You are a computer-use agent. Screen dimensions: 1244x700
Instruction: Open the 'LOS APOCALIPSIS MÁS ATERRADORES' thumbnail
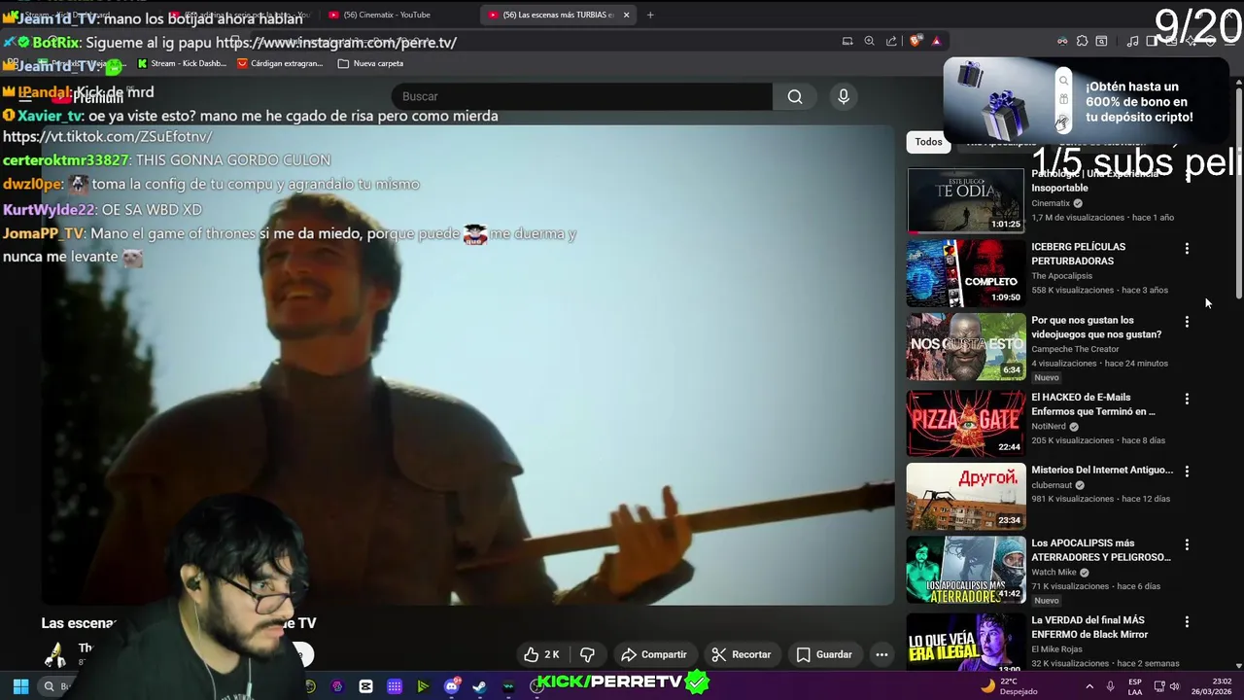[965, 569]
